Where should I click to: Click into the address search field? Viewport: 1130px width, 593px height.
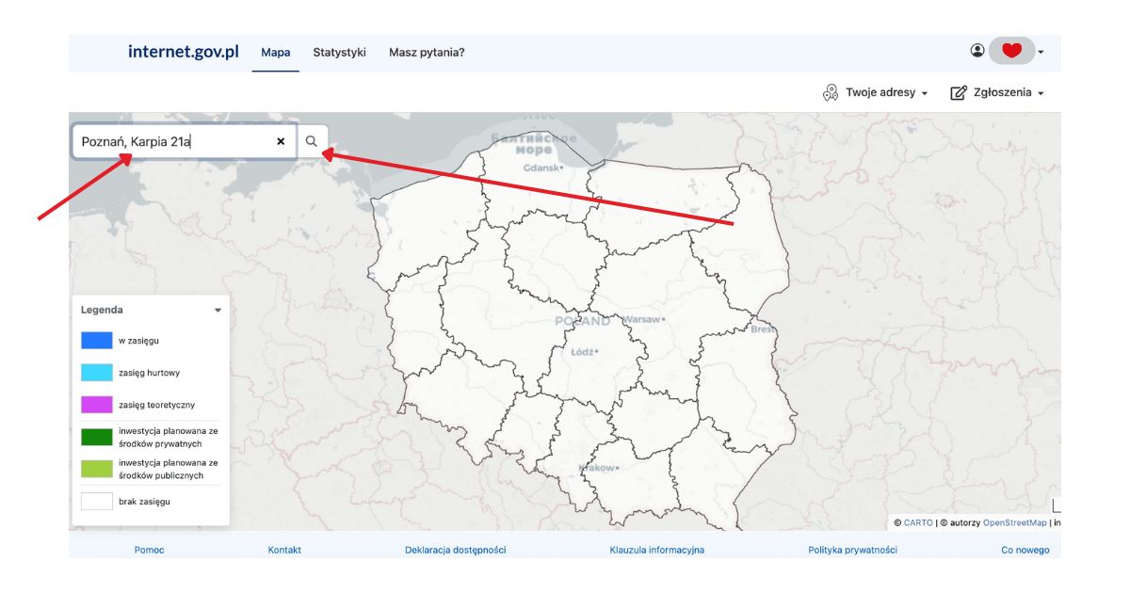click(x=174, y=142)
